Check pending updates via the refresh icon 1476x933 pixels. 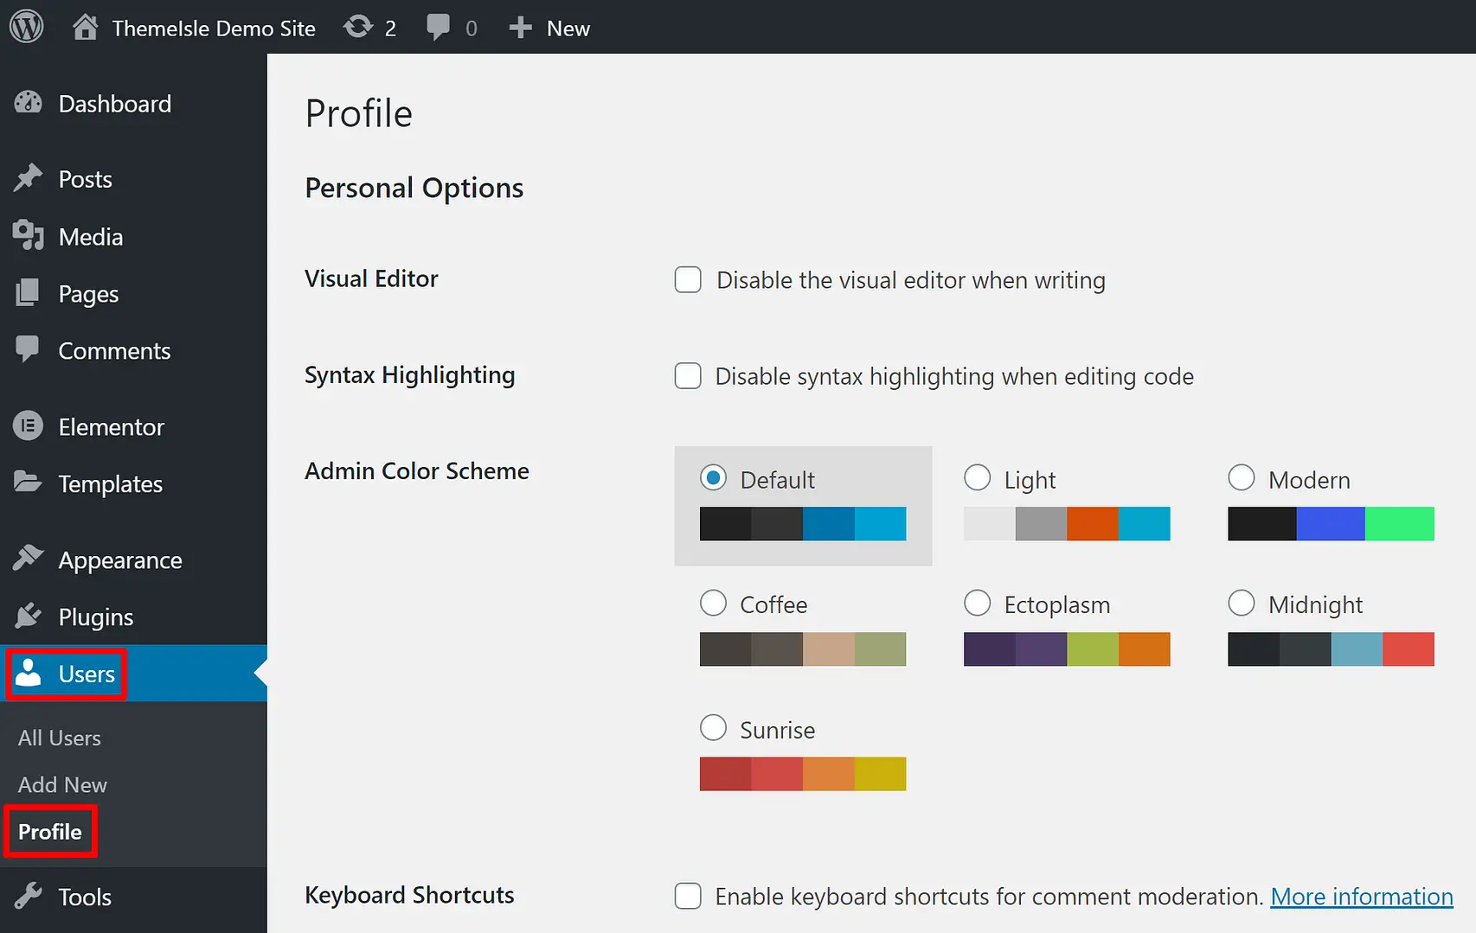click(x=357, y=26)
